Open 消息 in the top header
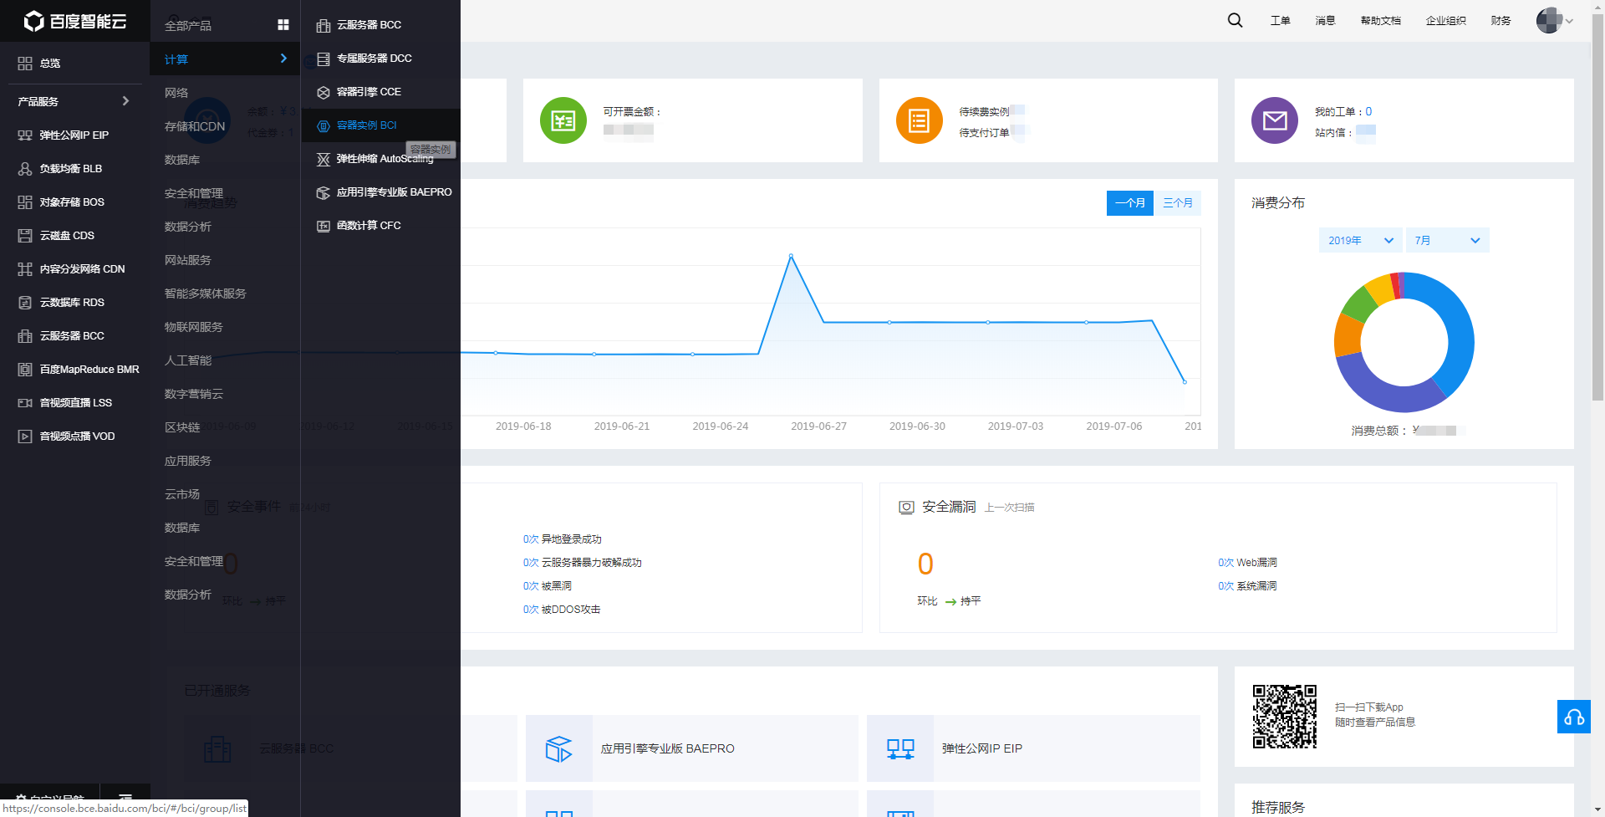The image size is (1605, 817). [1325, 21]
